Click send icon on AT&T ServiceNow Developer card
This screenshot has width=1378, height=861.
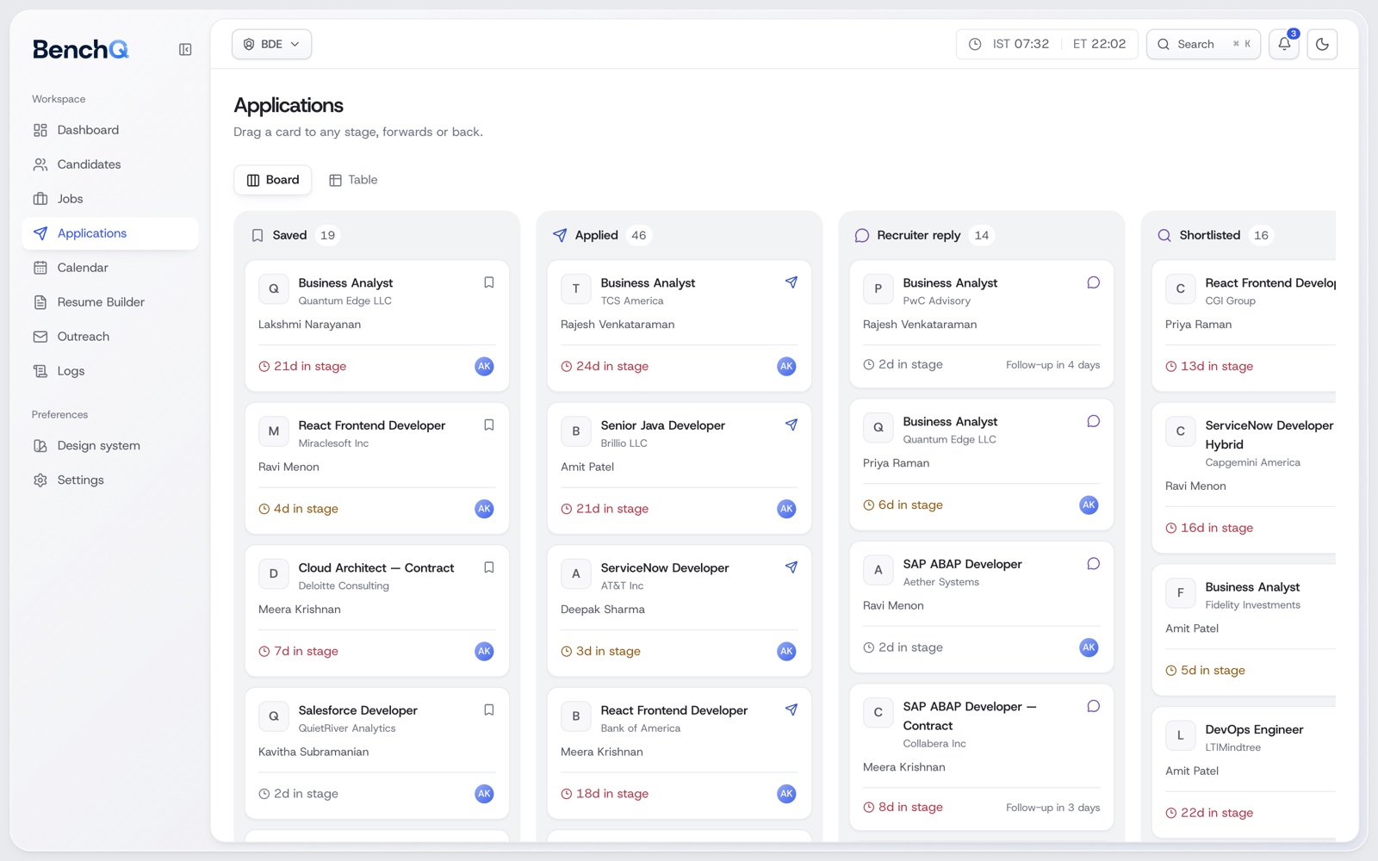pos(791,567)
